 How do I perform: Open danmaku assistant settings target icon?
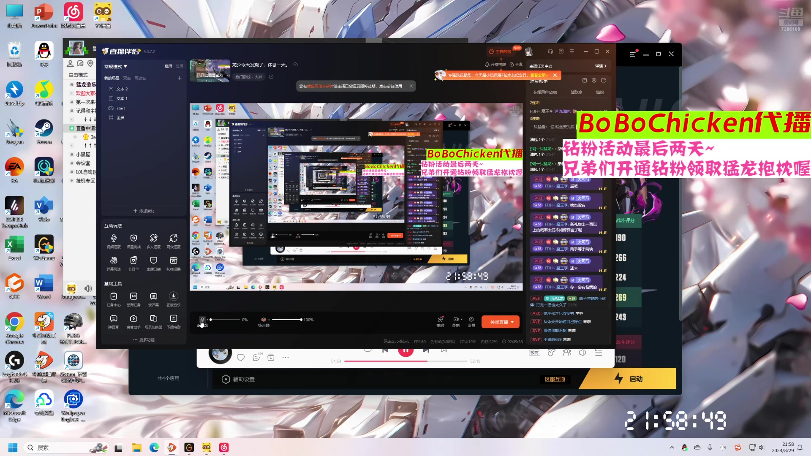tap(594, 80)
